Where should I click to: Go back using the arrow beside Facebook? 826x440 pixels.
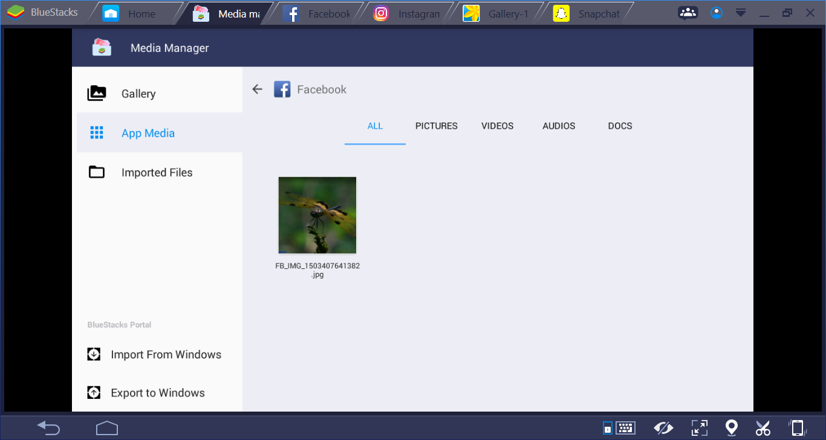point(258,89)
